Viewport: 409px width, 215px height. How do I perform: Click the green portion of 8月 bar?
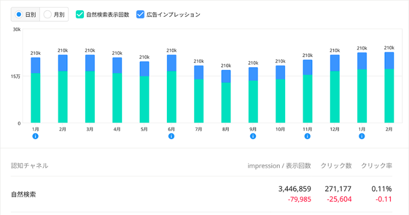click(x=226, y=103)
